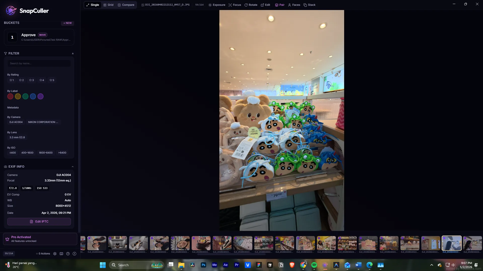Click the Edit IPTC button
The image size is (483, 271).
39,222
